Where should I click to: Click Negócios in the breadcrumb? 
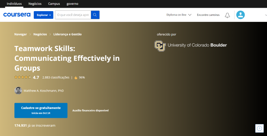pyautogui.click(x=40, y=34)
